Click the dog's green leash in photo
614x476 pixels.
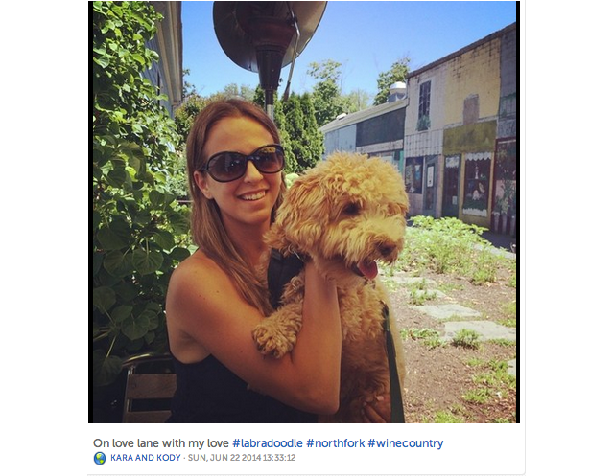pos(392,368)
